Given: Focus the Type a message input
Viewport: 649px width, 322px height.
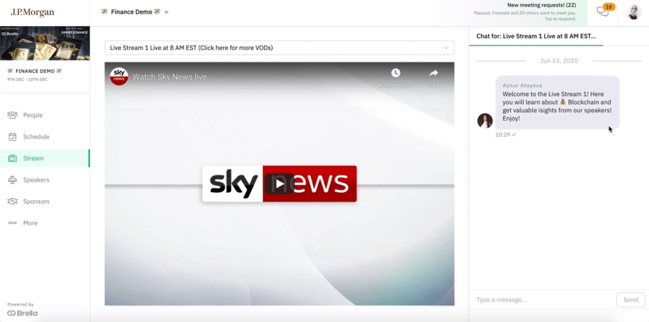Looking at the screenshot, I should tap(543, 300).
